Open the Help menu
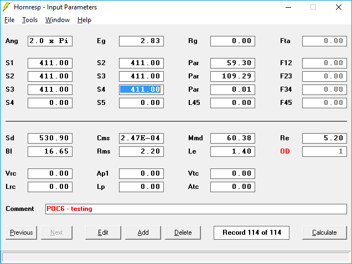The image size is (352, 264). (84, 20)
